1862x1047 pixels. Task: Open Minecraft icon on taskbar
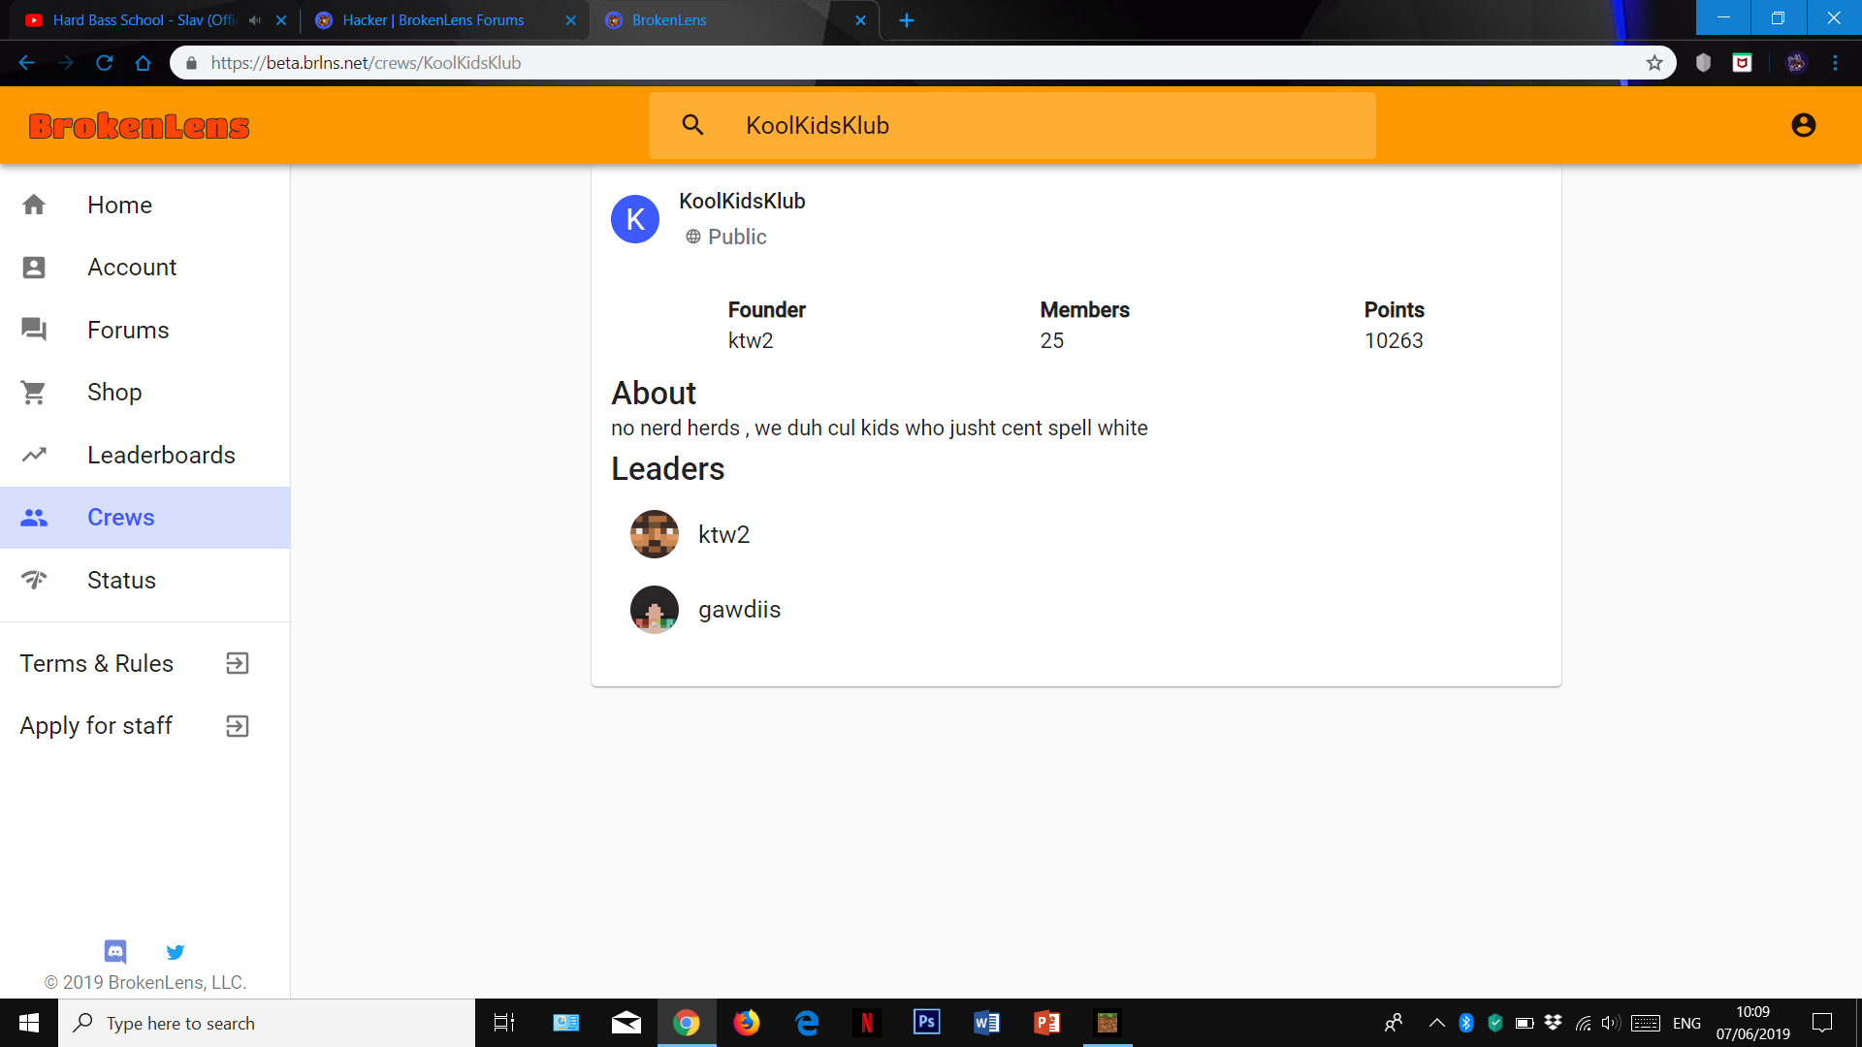click(1108, 1023)
